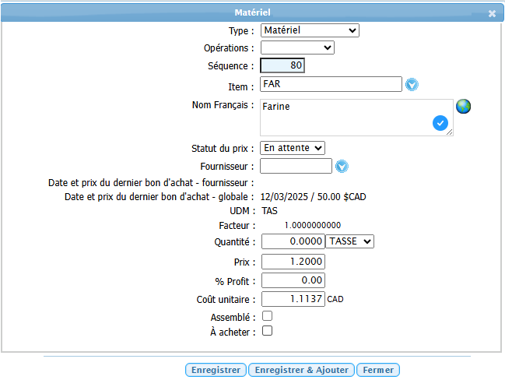Open the Type dropdown showing Matériel
Viewport: 505px width, 380px height.
310,30
